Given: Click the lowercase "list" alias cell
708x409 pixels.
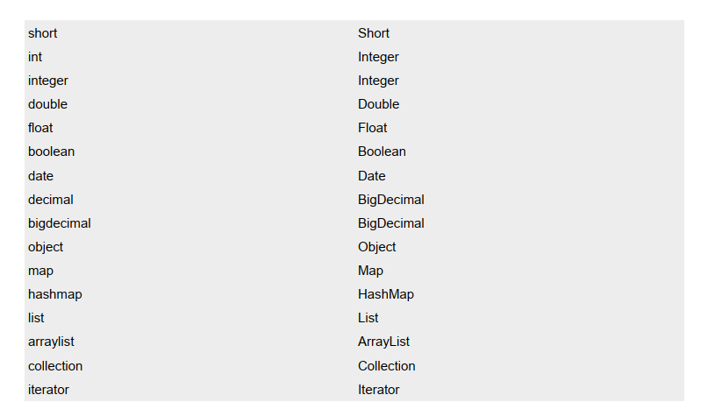Looking at the screenshot, I should (36, 318).
